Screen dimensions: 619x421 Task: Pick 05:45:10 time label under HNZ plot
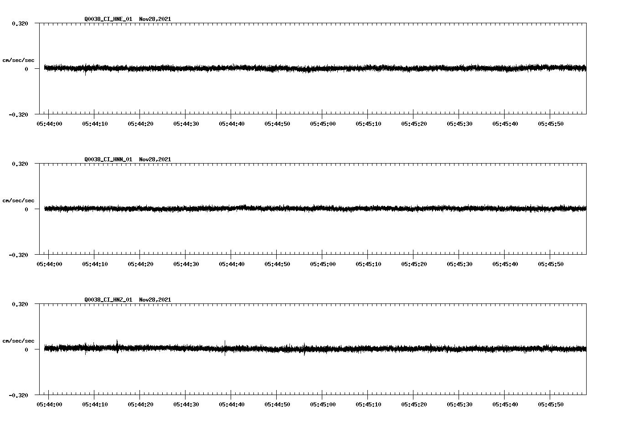368,405
